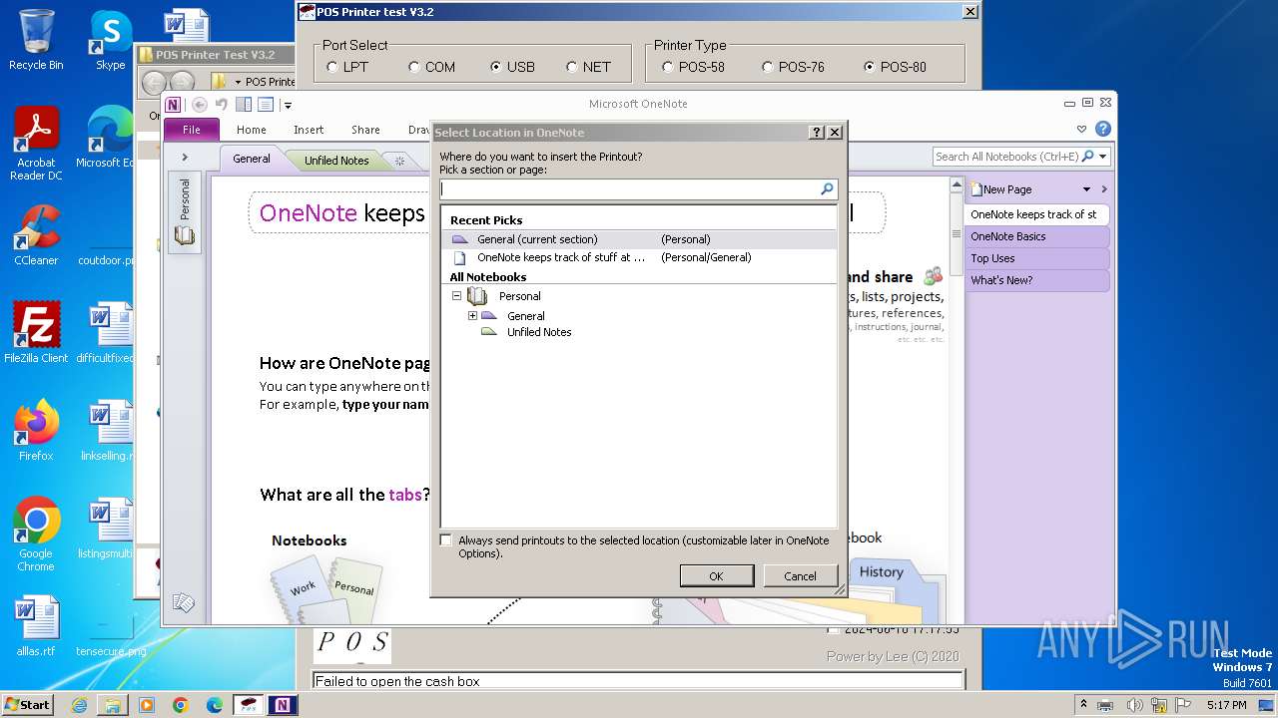Viewport: 1278px width, 718px height.
Task: Click the OneNote Help icon
Action: tap(1102, 129)
